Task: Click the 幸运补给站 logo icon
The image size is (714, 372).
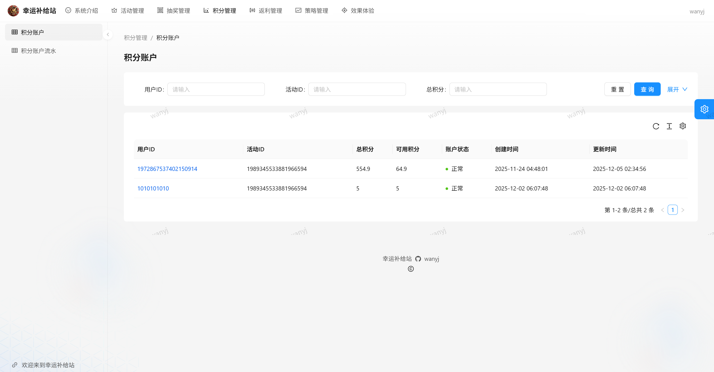Action: tap(13, 11)
